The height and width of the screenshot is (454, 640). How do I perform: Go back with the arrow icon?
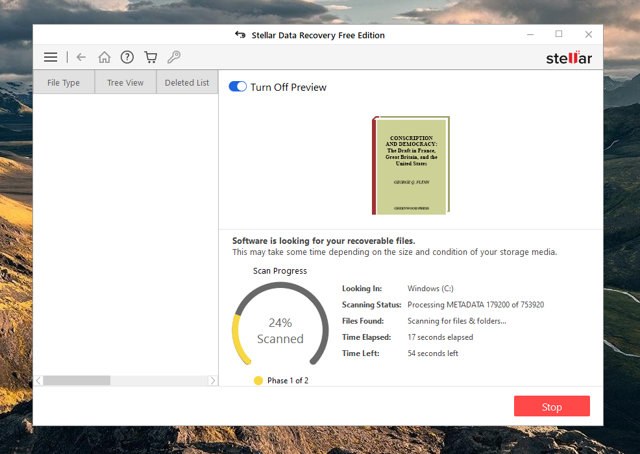point(81,57)
